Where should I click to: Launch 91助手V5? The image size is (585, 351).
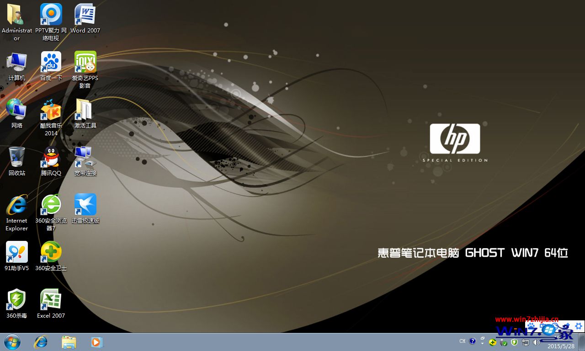16,252
